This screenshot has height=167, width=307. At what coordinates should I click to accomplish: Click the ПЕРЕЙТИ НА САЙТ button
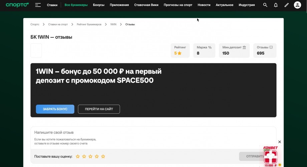coord(99,109)
